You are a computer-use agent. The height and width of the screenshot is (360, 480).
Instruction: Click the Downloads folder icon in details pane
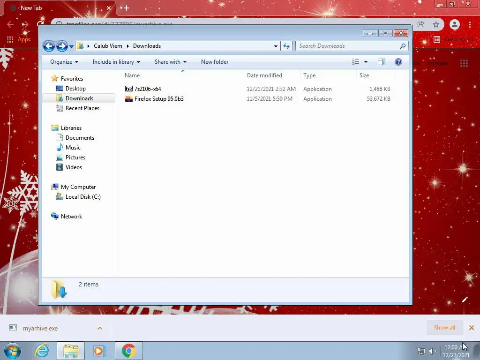pyautogui.click(x=59, y=289)
